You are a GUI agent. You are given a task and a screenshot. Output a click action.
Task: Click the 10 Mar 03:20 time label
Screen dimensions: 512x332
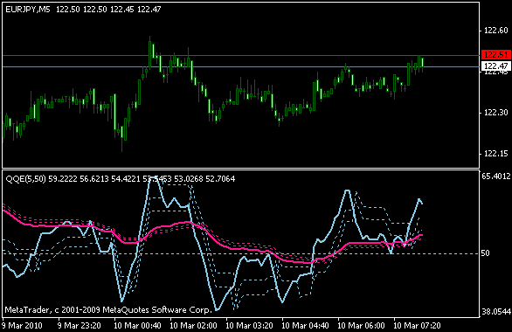point(250,326)
